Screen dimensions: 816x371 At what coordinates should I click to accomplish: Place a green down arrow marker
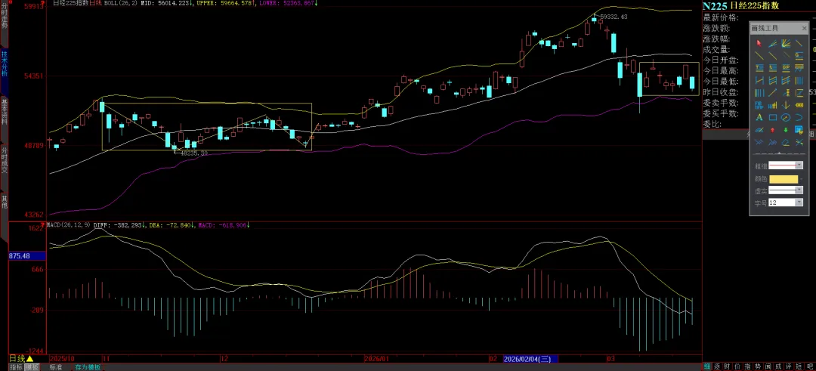pyautogui.click(x=785, y=130)
